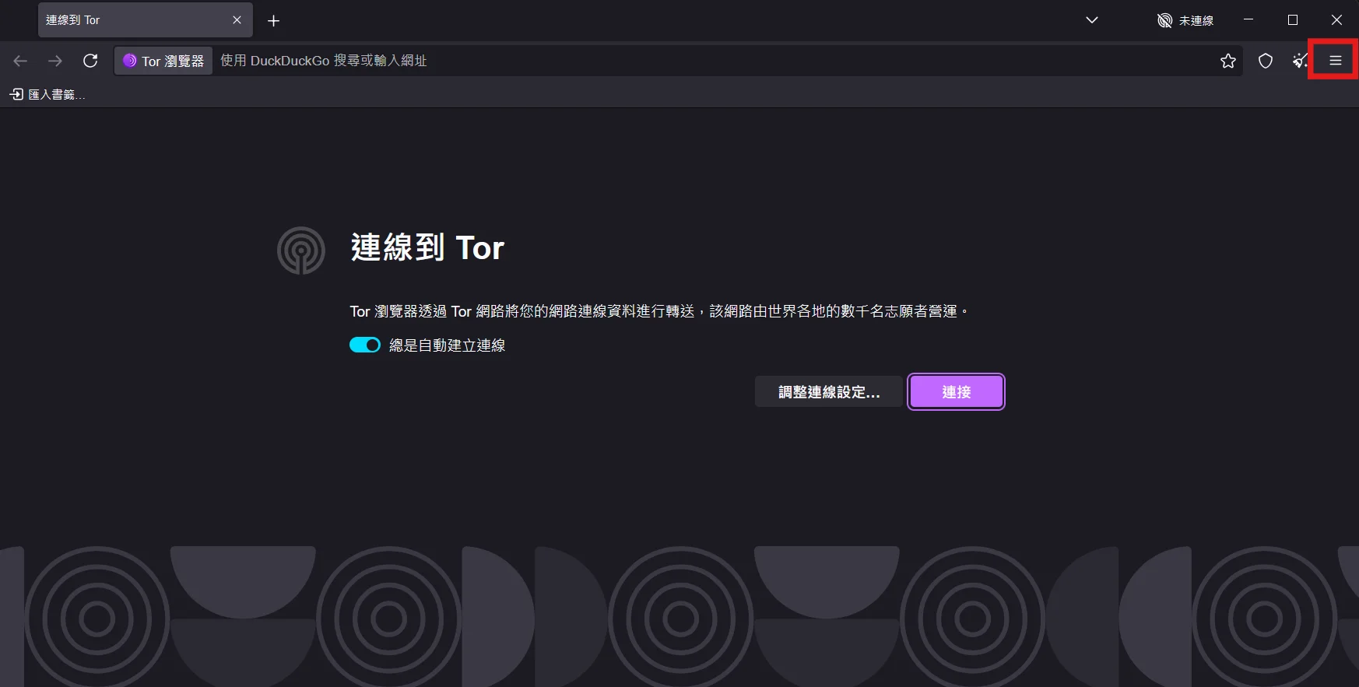Go back to the previous page
1359x687 pixels.
[x=20, y=61]
